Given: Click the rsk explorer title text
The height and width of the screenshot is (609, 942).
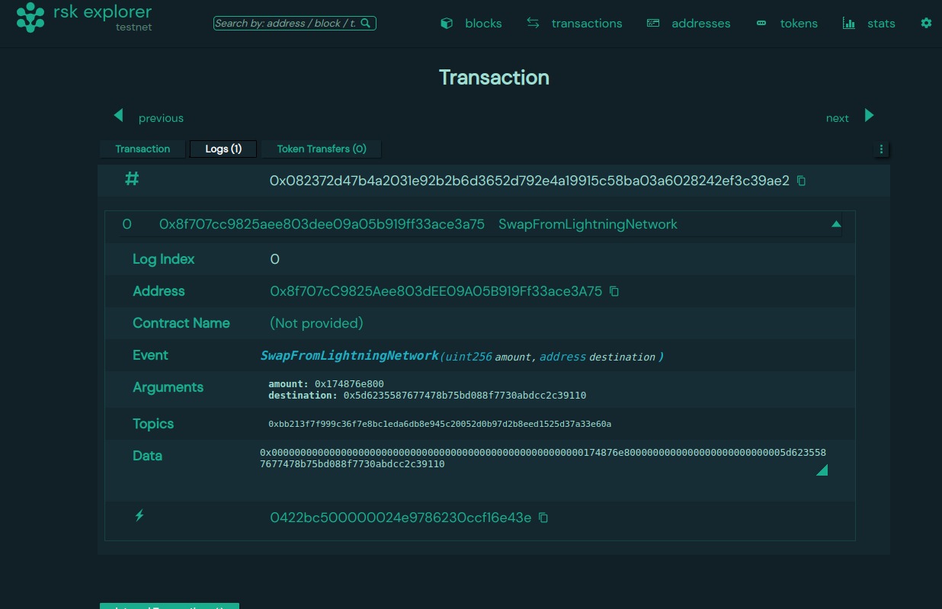Looking at the screenshot, I should click(102, 12).
